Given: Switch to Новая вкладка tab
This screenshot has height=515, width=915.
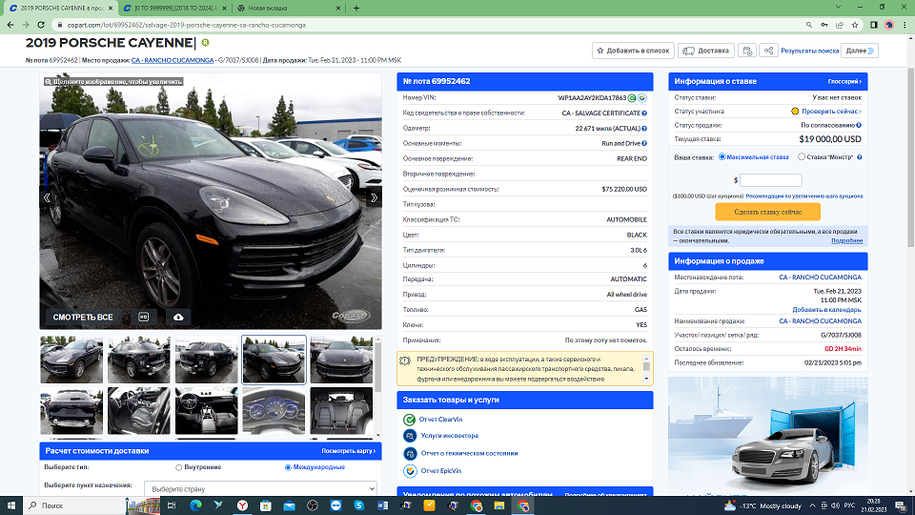Looking at the screenshot, I should point(288,9).
